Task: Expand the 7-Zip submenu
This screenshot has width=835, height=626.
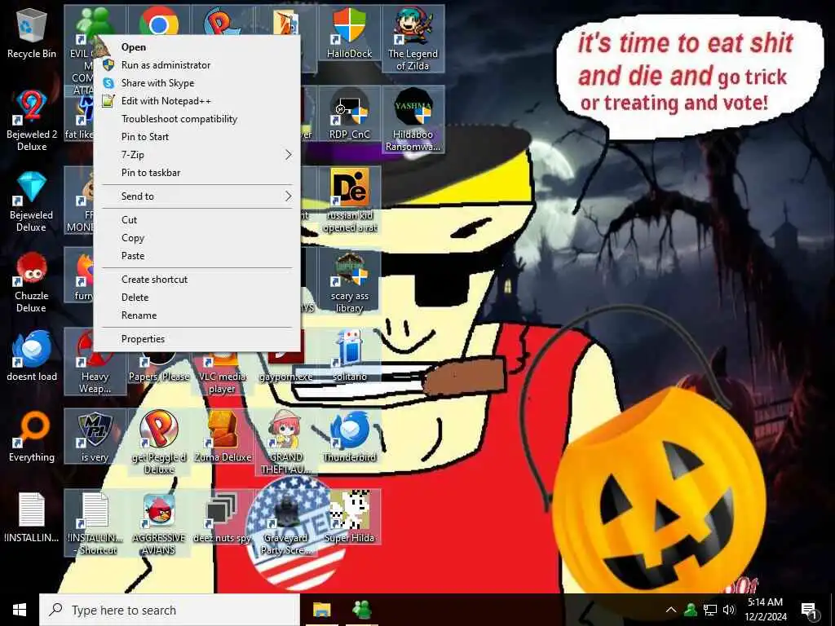Action: 197,154
